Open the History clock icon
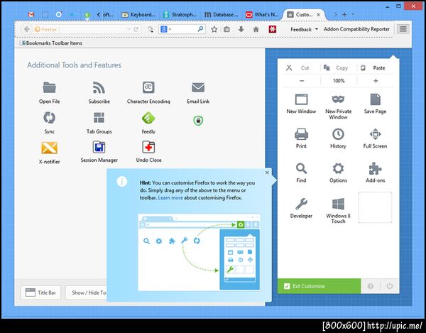 coord(338,134)
